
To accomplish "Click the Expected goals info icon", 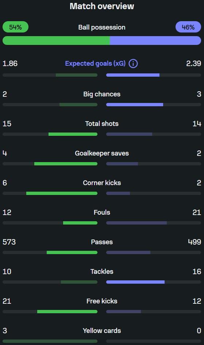I will point(133,64).
